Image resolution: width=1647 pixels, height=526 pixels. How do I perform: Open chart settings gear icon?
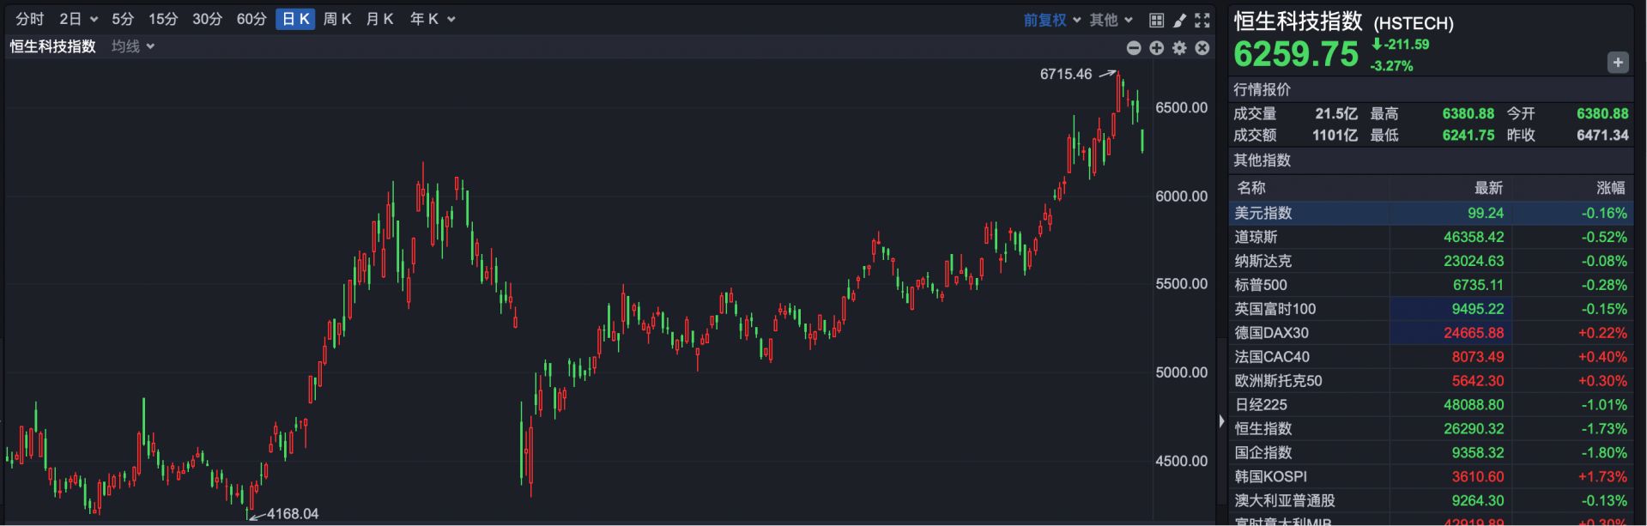1179,48
